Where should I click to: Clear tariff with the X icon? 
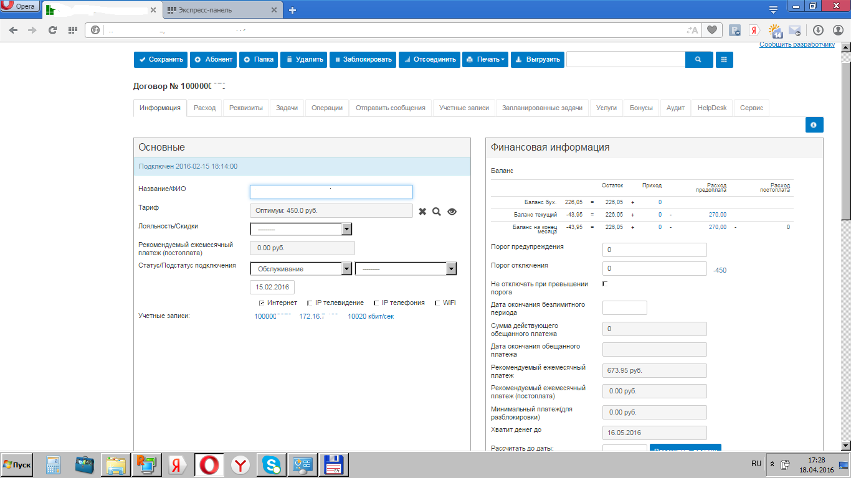[x=422, y=212]
